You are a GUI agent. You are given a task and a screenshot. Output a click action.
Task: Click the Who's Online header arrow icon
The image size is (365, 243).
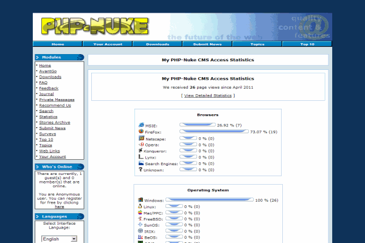pyautogui.click(x=38, y=166)
